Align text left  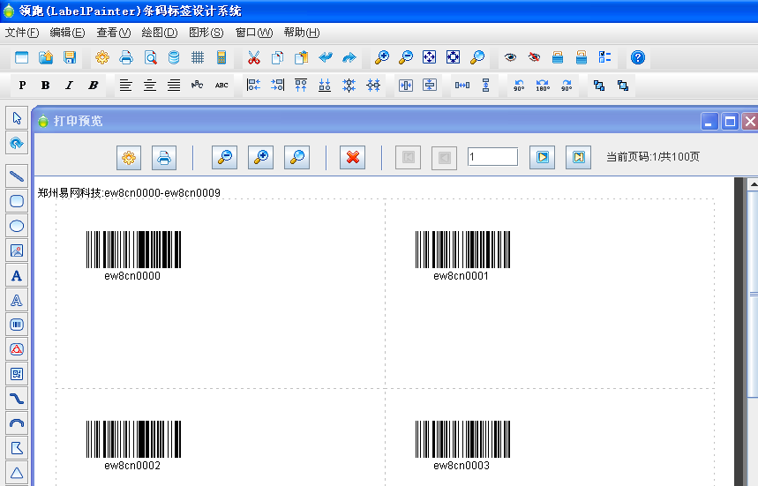pos(125,86)
